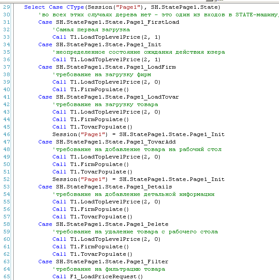Image resolution: width=279 pixels, height=280 pixels.
Task: Click Call T1.TovarPopulate() on line 62
Action: (x=92, y=254)
